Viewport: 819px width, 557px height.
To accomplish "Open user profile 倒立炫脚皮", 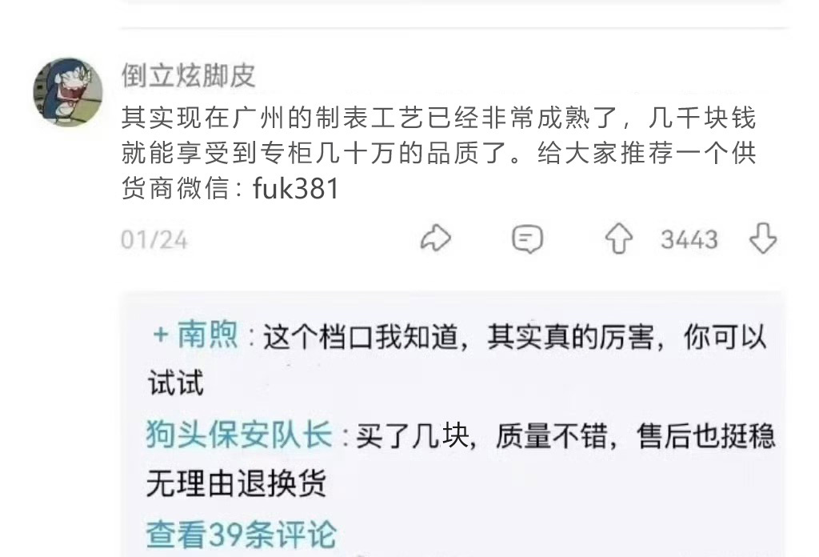I will [x=189, y=76].
